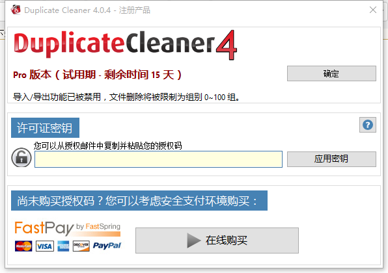Close the registration dialog window

point(373,10)
